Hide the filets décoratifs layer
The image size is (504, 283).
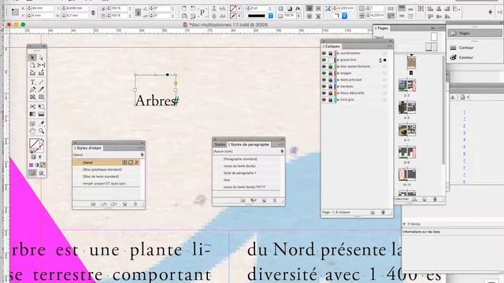point(324,93)
